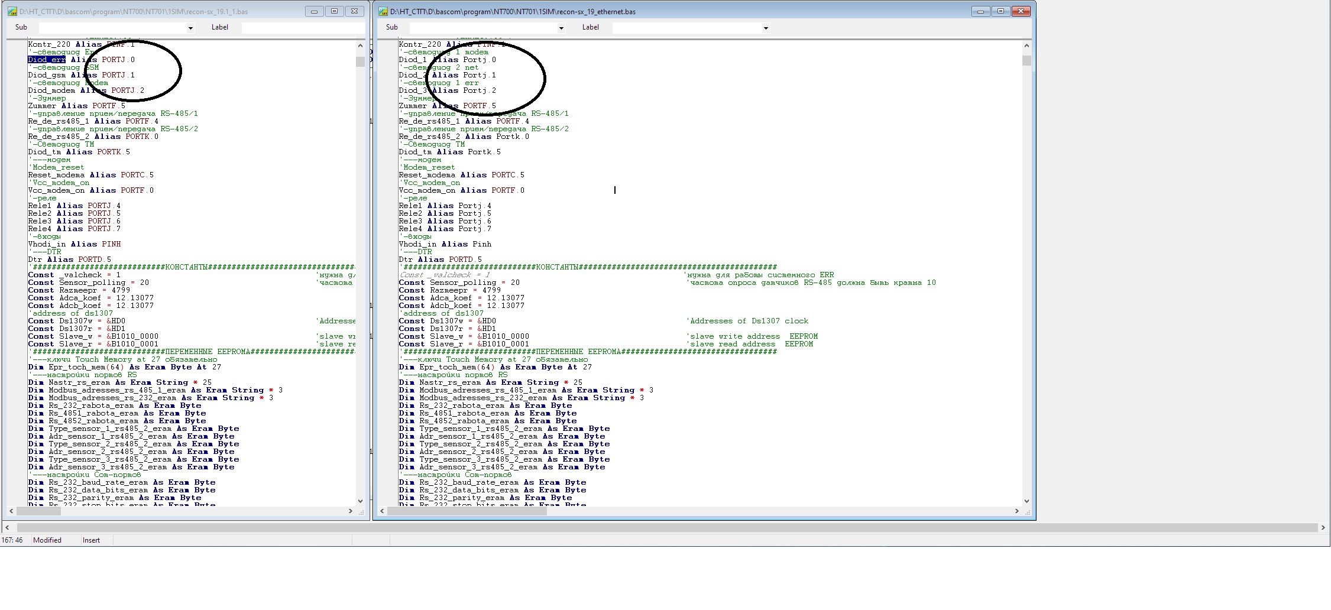Image resolution: width=1331 pixels, height=610 pixels.
Task: Maximize the recon-sx_19_ethernet.bas window
Action: pos(1000,11)
